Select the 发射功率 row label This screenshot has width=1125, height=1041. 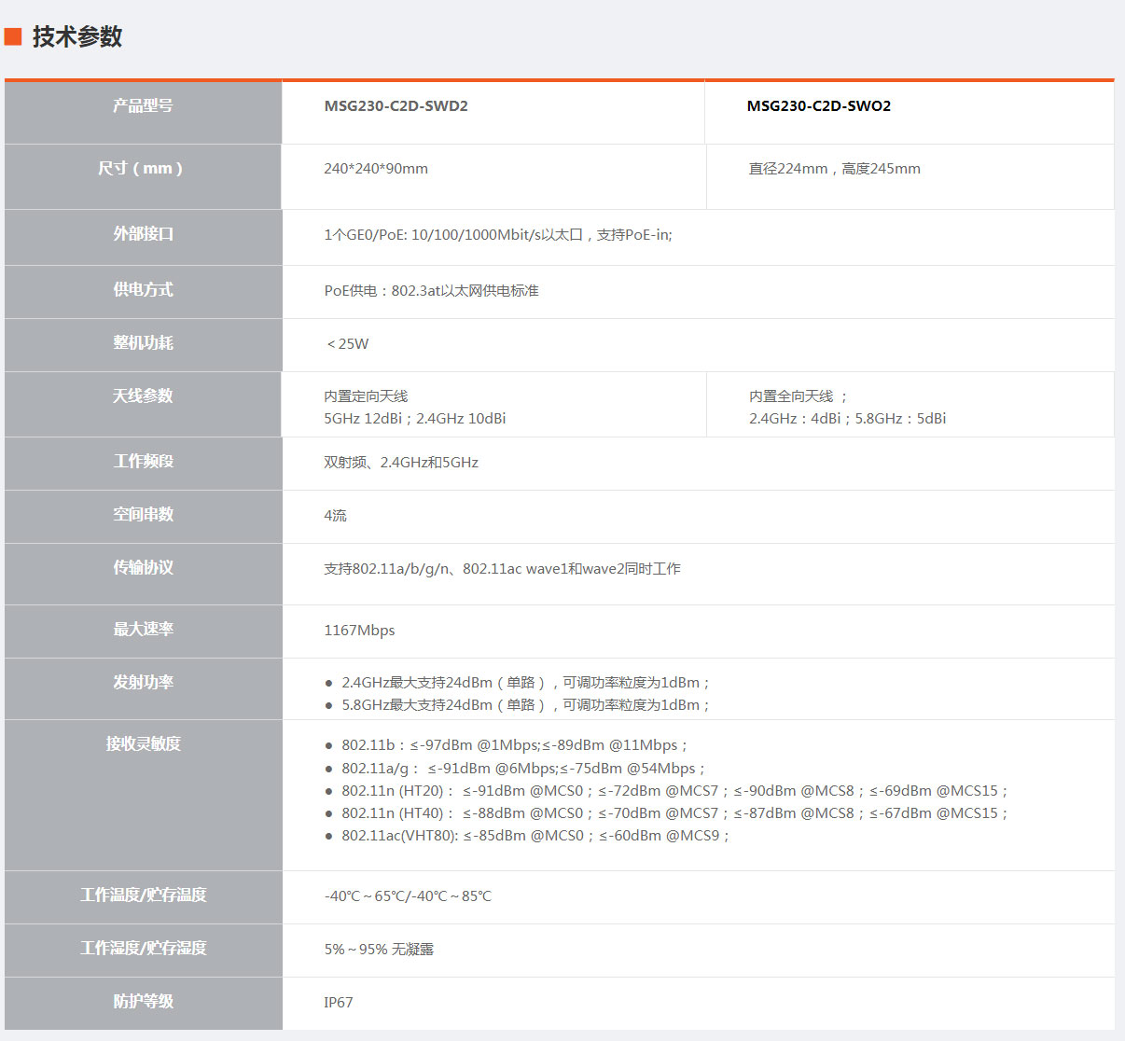pyautogui.click(x=143, y=683)
